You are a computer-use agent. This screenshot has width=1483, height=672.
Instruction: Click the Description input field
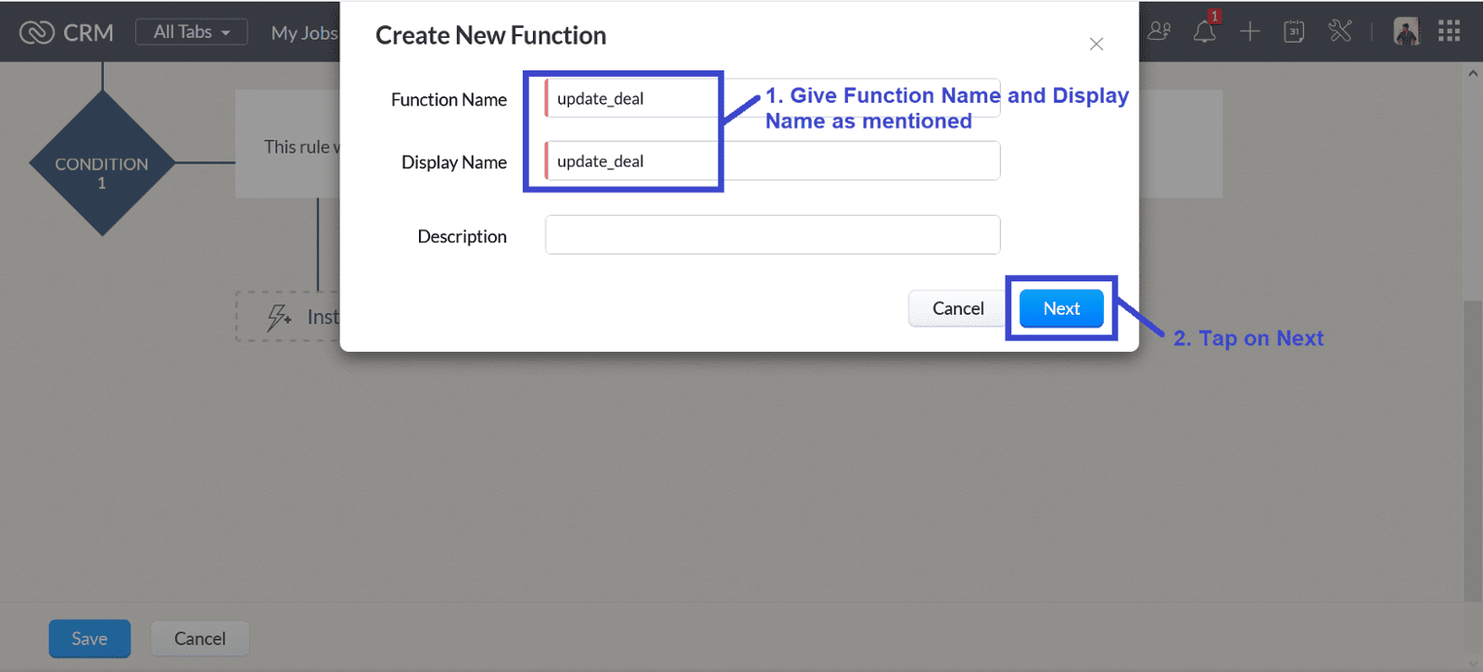click(772, 235)
